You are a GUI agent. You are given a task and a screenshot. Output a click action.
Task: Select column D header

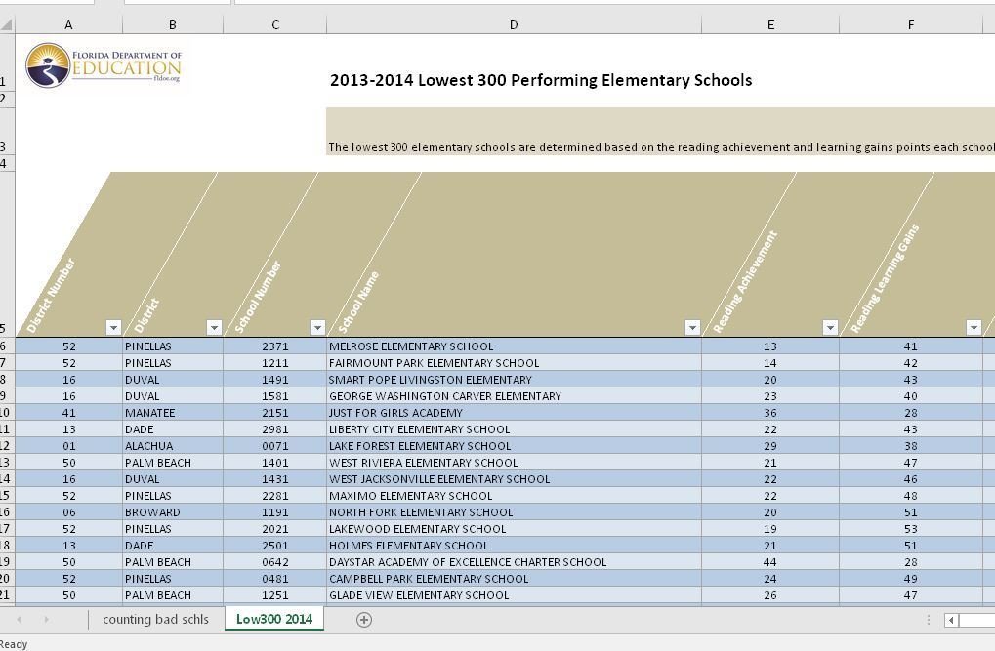click(514, 24)
